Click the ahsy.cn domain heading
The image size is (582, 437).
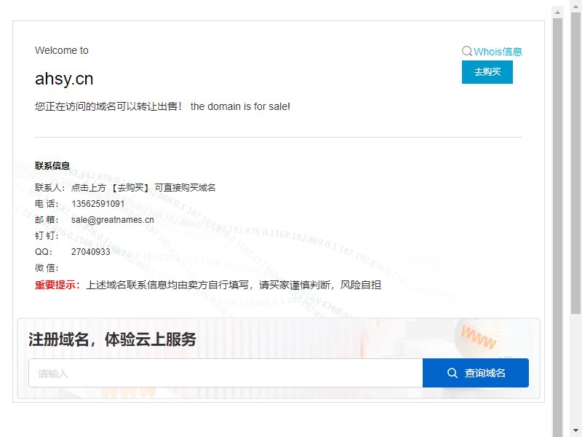point(64,79)
